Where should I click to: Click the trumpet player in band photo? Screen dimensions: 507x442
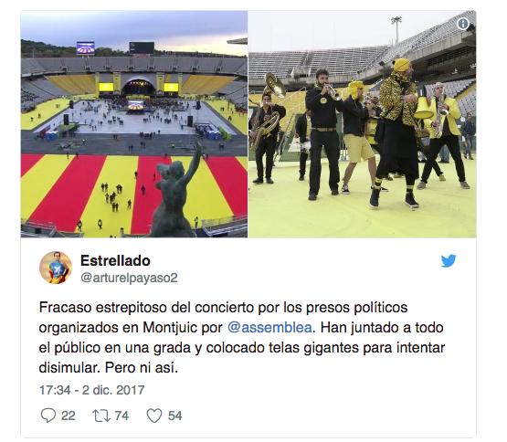coord(323,134)
